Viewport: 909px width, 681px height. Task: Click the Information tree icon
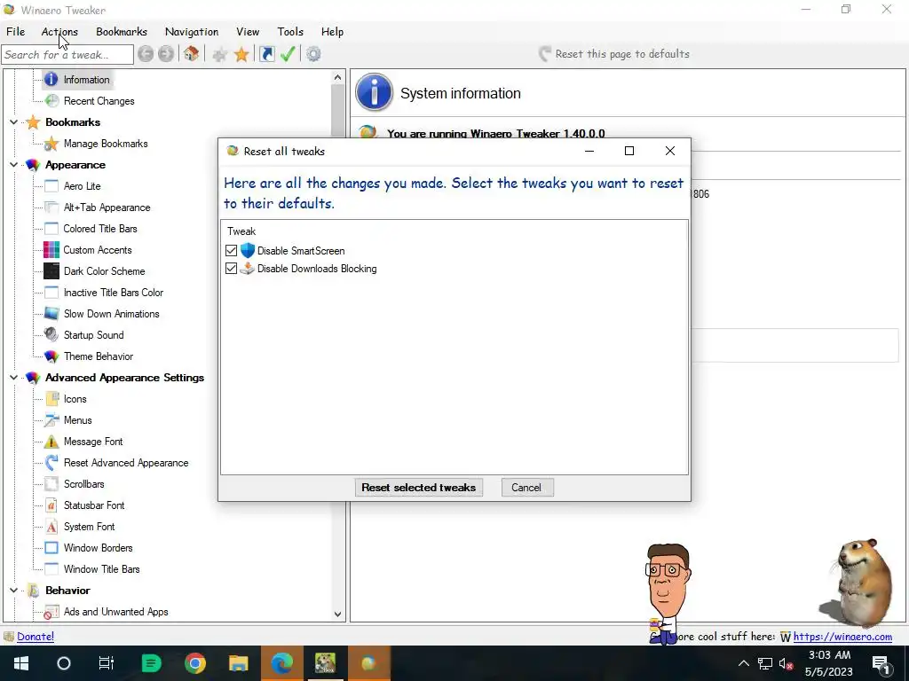(51, 79)
